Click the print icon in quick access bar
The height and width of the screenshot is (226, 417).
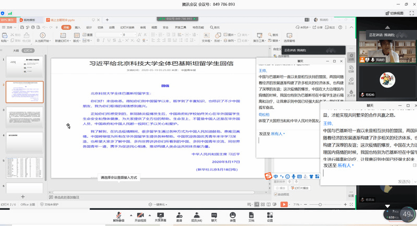[33, 27]
